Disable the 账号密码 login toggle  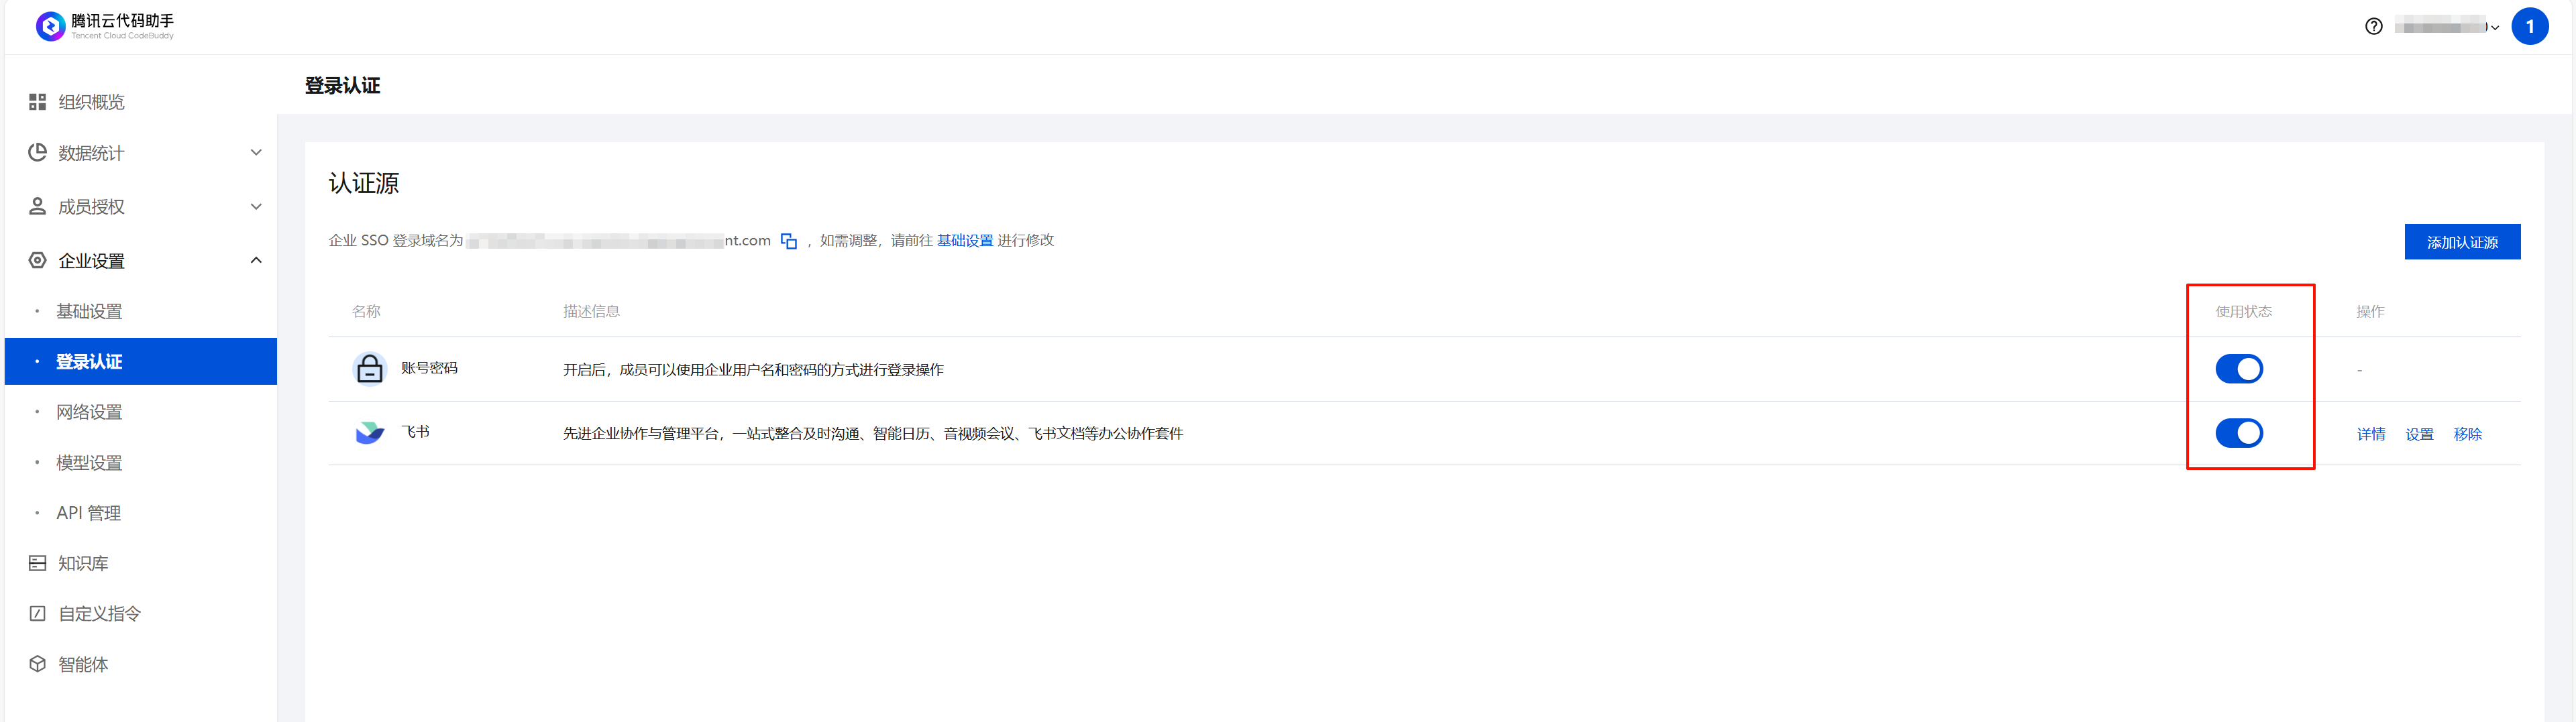tap(2238, 369)
